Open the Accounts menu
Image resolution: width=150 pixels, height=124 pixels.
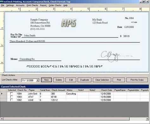(x=20, y=5)
